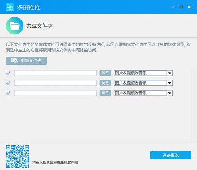The width and height of the screenshot is (197, 170).
Task: Click the shared folder round icon
Action: (14, 26)
